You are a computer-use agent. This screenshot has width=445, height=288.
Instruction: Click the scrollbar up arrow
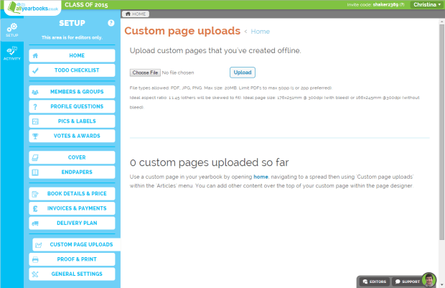tap(441, 22)
